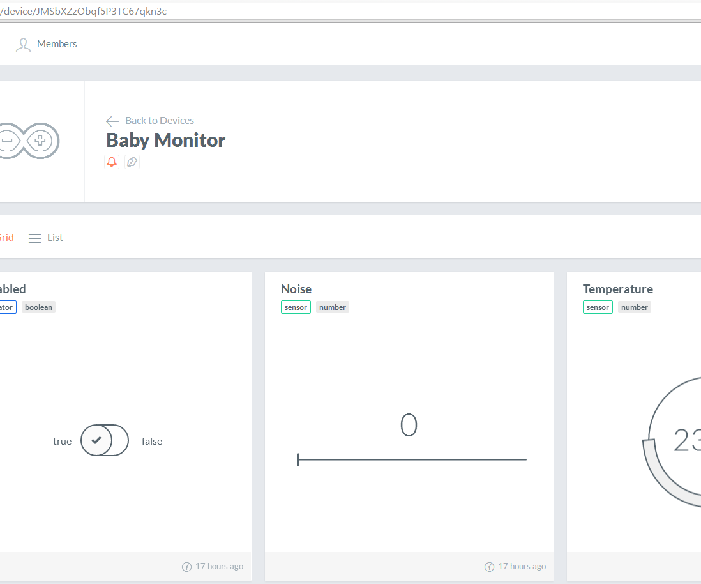Screen dimensions: 701x584
Task: Click the clock icon on the Enabled timestamp
Action: point(186,566)
